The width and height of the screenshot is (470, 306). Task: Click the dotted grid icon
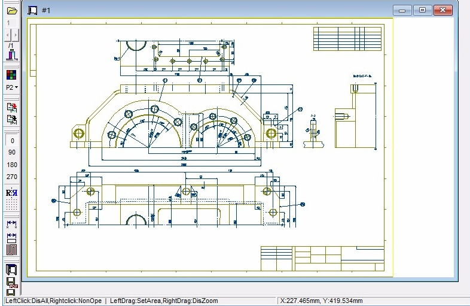pos(11,204)
